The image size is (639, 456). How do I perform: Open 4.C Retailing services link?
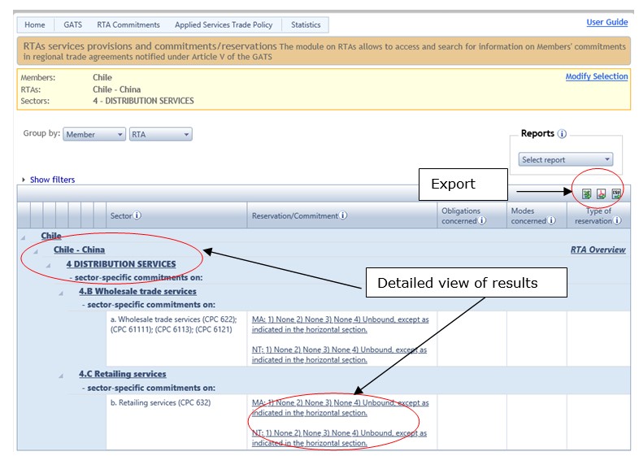(123, 374)
